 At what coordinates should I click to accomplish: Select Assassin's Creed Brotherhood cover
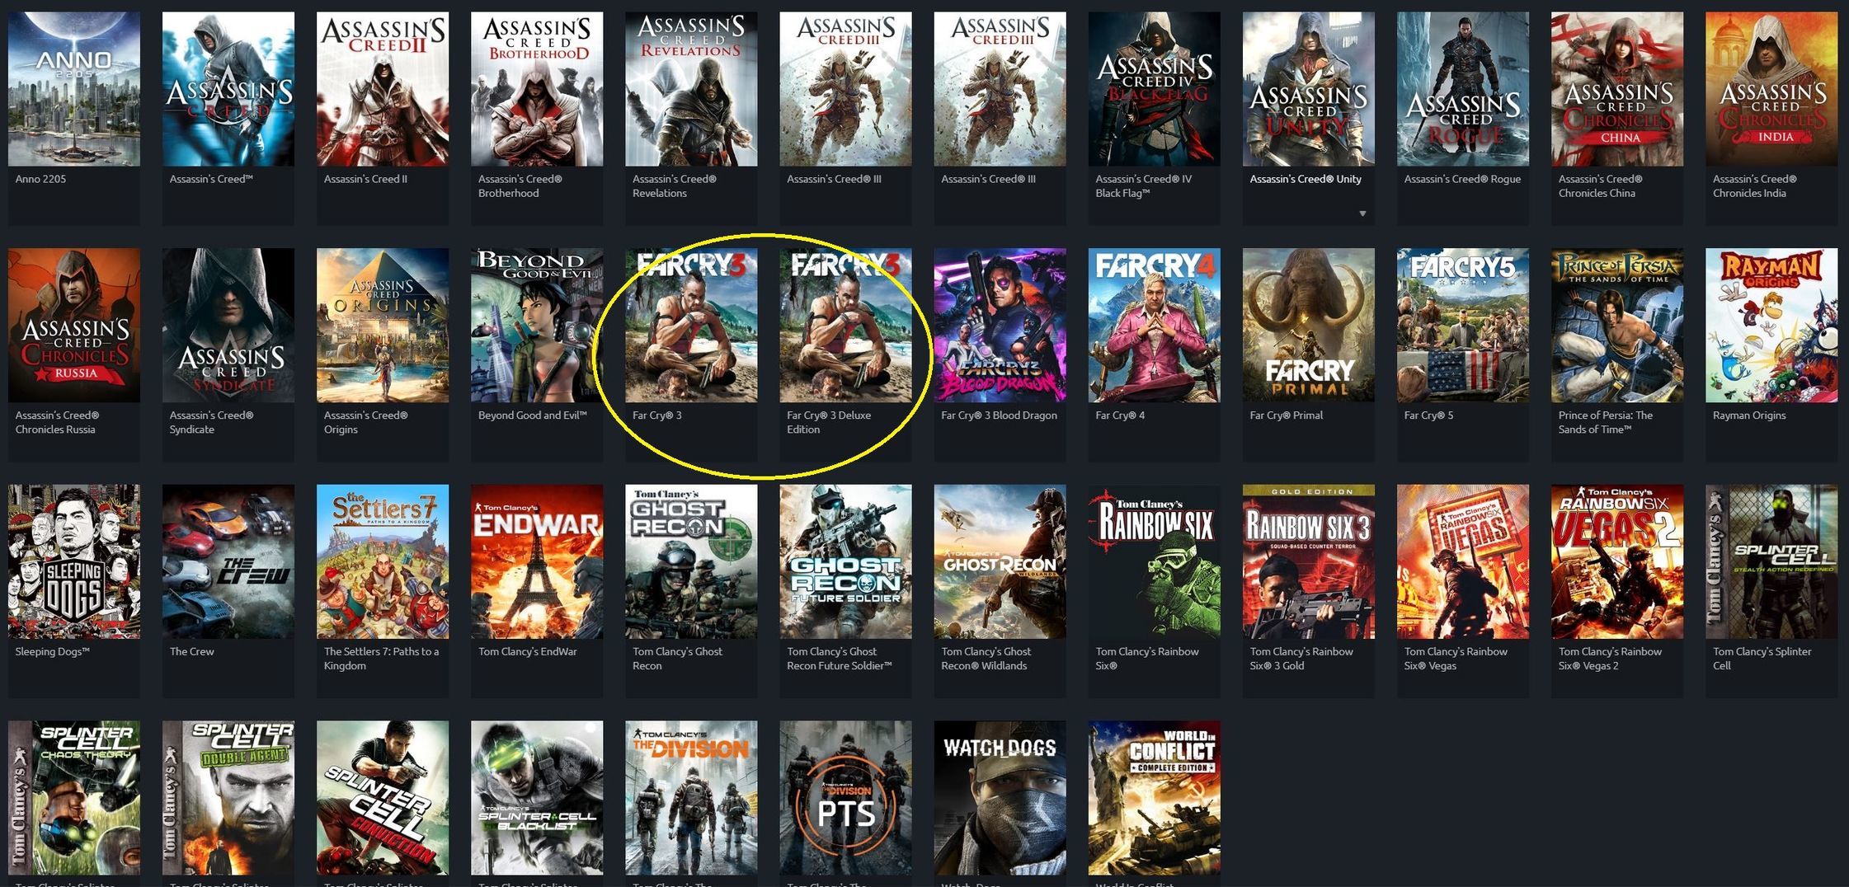(537, 89)
